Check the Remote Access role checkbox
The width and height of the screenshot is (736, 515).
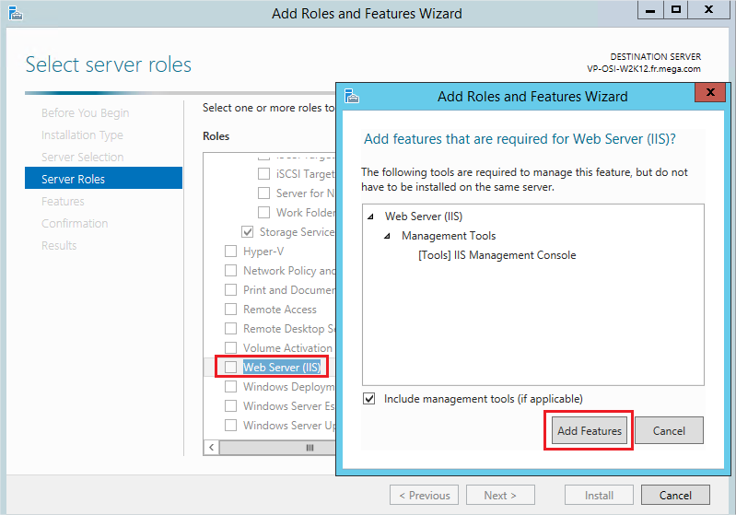point(230,310)
